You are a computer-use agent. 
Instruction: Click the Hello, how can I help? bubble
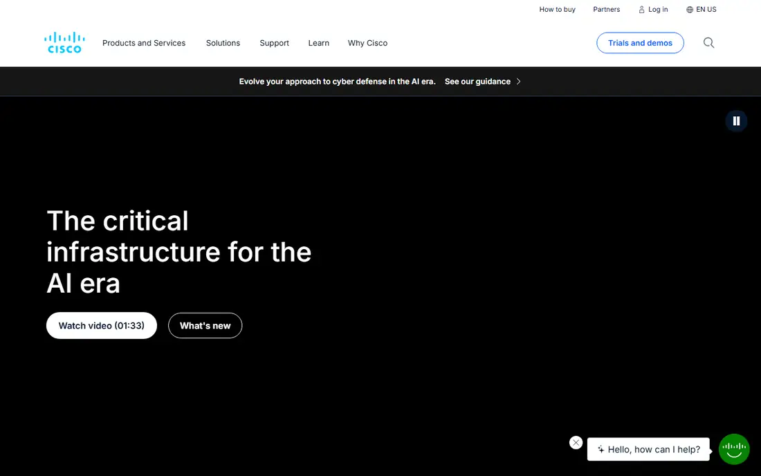(648, 449)
